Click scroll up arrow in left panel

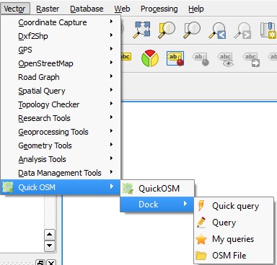point(50,235)
